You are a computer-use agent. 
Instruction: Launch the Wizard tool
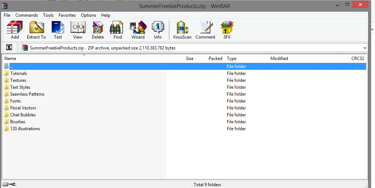138,30
